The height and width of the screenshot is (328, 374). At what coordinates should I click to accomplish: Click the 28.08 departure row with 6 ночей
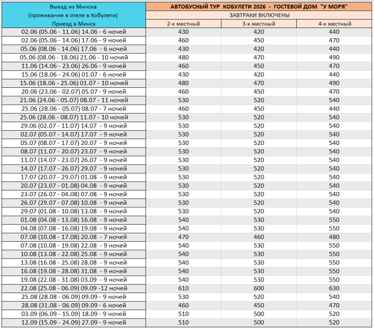[x=74, y=305]
